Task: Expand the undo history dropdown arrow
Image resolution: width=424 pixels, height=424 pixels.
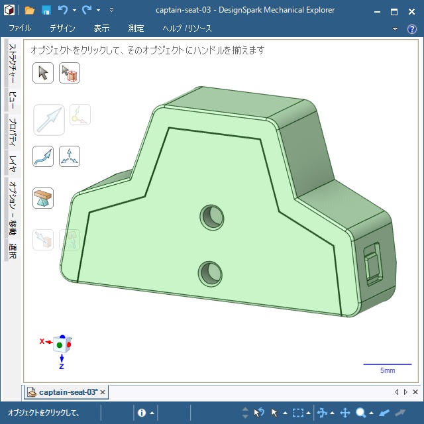Action: click(x=74, y=11)
